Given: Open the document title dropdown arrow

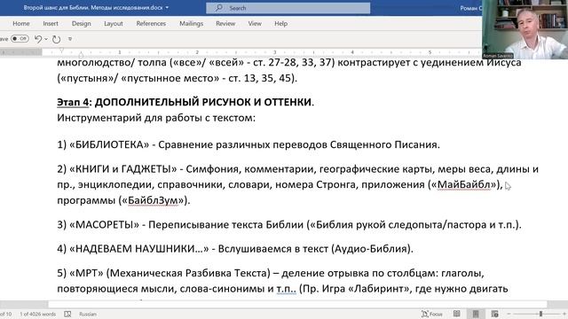Looking at the screenshot, I should (167, 7).
